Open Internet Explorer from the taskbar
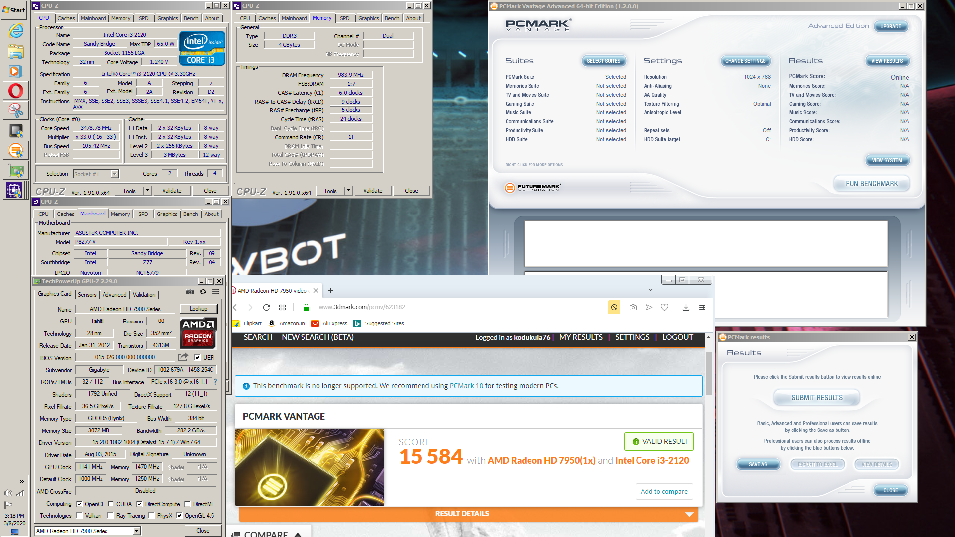Image resolution: width=955 pixels, height=537 pixels. [15, 31]
